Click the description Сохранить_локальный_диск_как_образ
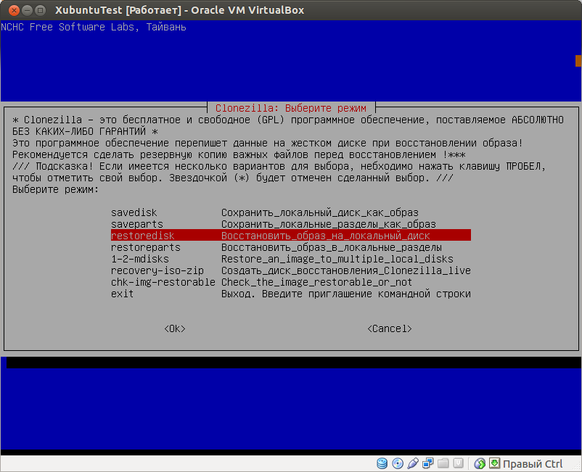 coord(319,212)
